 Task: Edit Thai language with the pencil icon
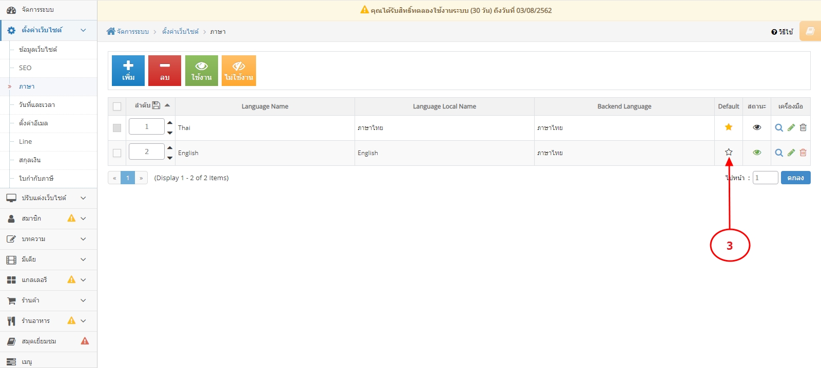(x=791, y=127)
